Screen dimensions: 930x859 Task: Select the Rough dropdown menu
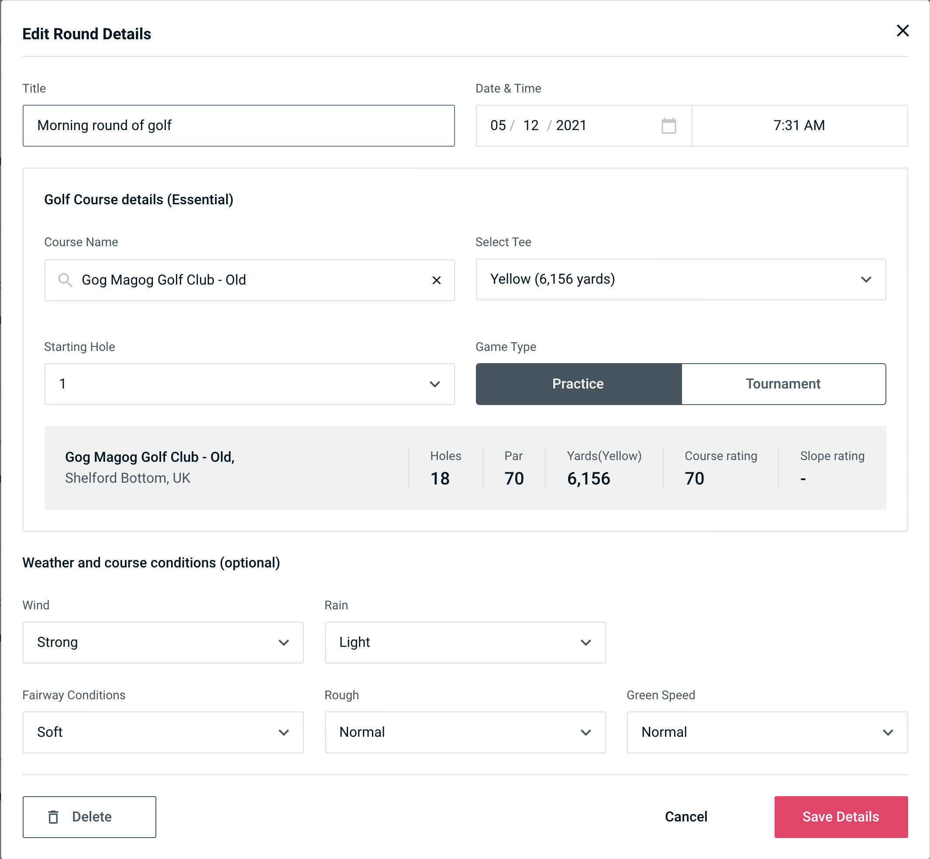466,732
